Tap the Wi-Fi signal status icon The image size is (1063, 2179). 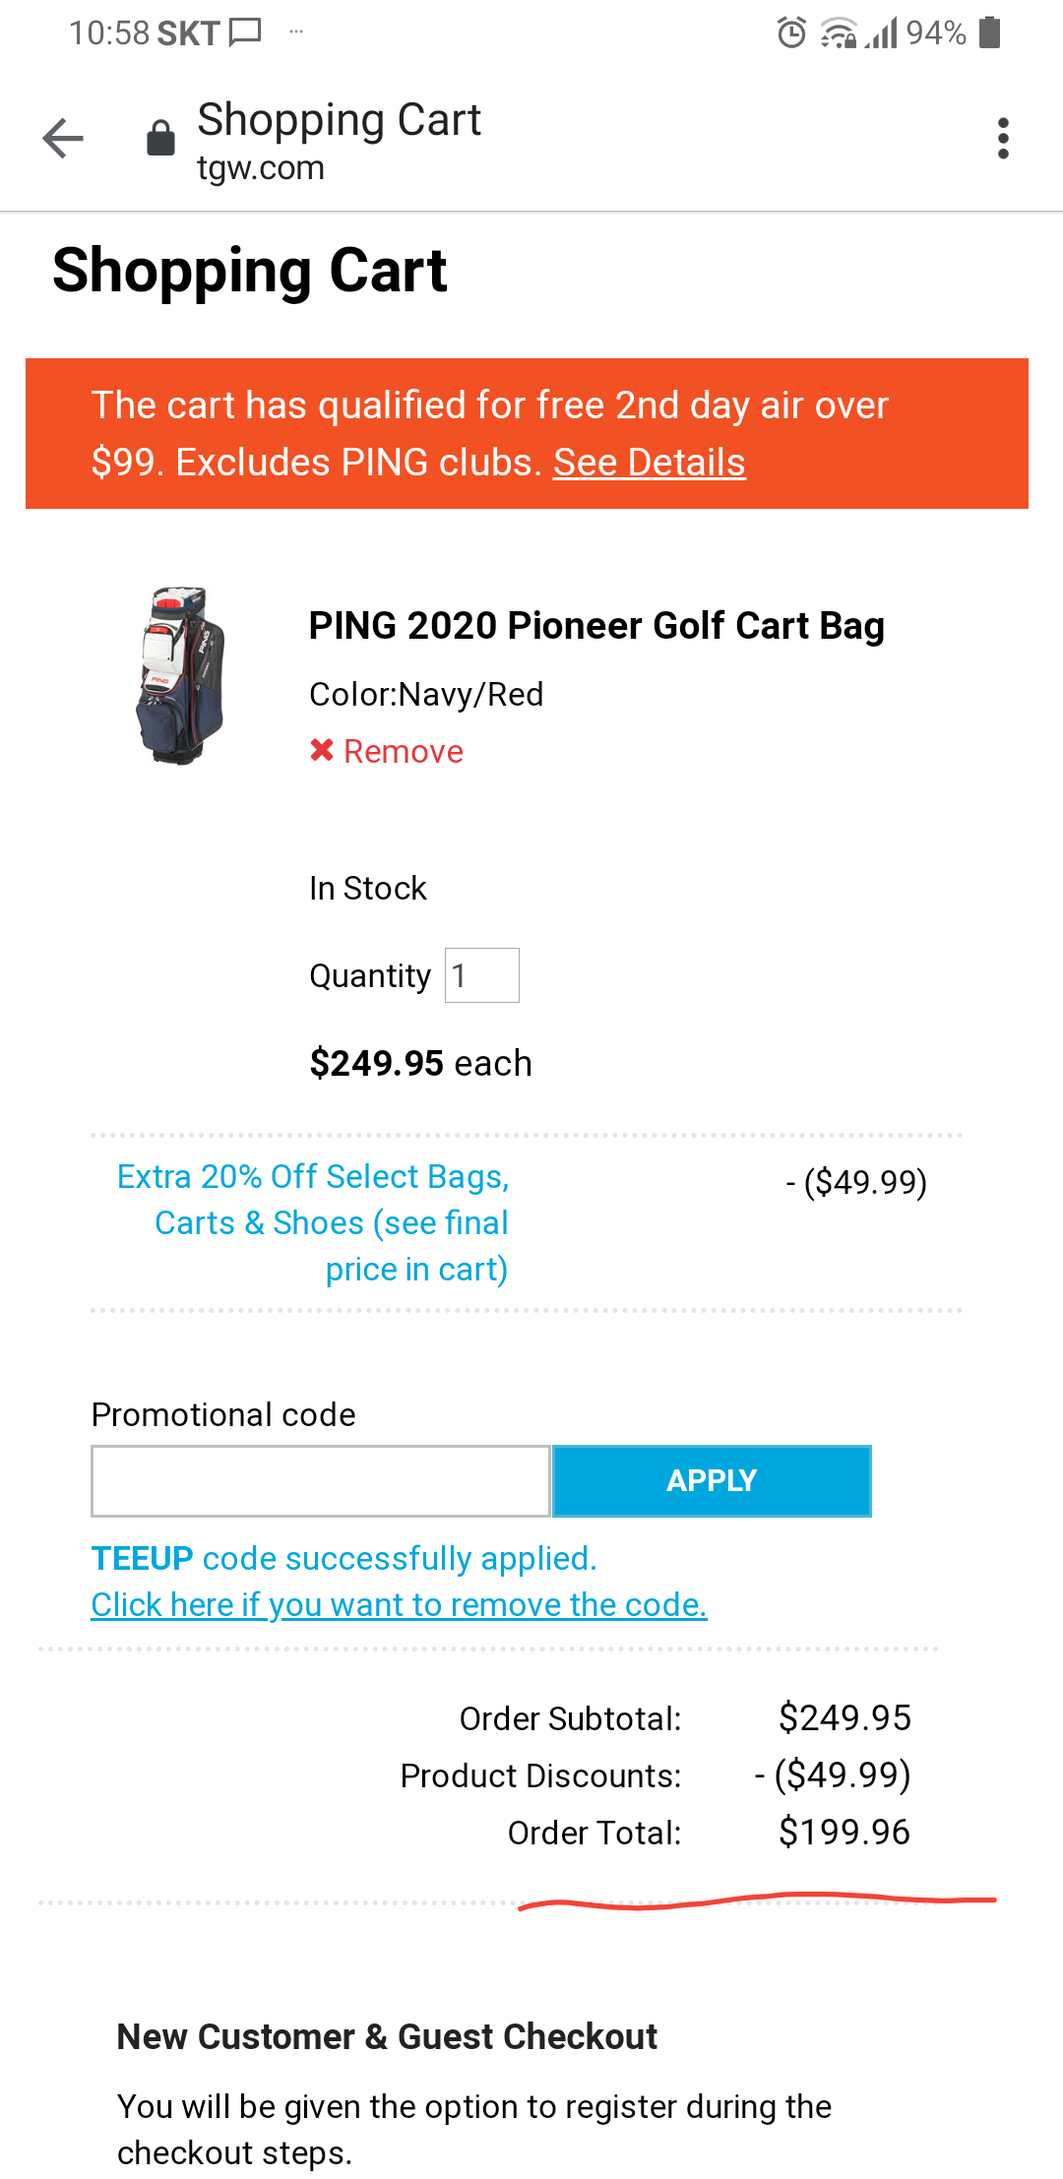coord(839,32)
